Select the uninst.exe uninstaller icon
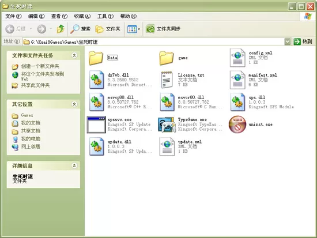 pos(237,124)
